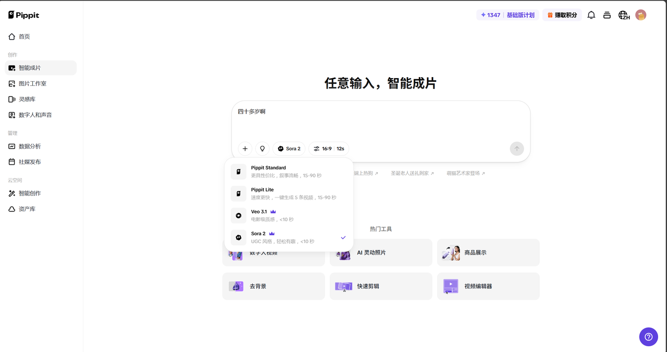Open the user profile avatar
Image resolution: width=667 pixels, height=352 pixels.
tap(640, 15)
